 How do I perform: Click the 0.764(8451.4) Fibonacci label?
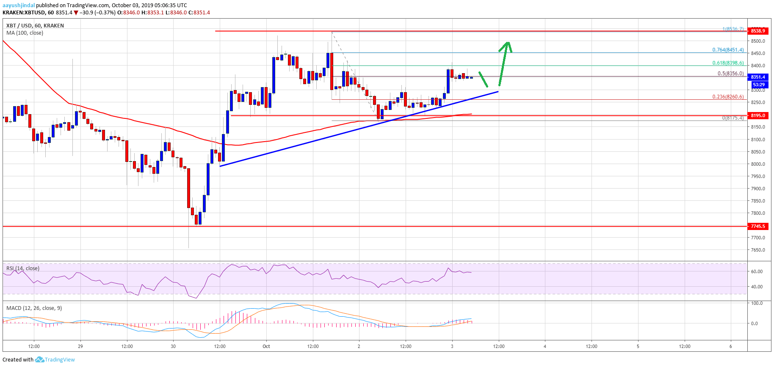[728, 49]
